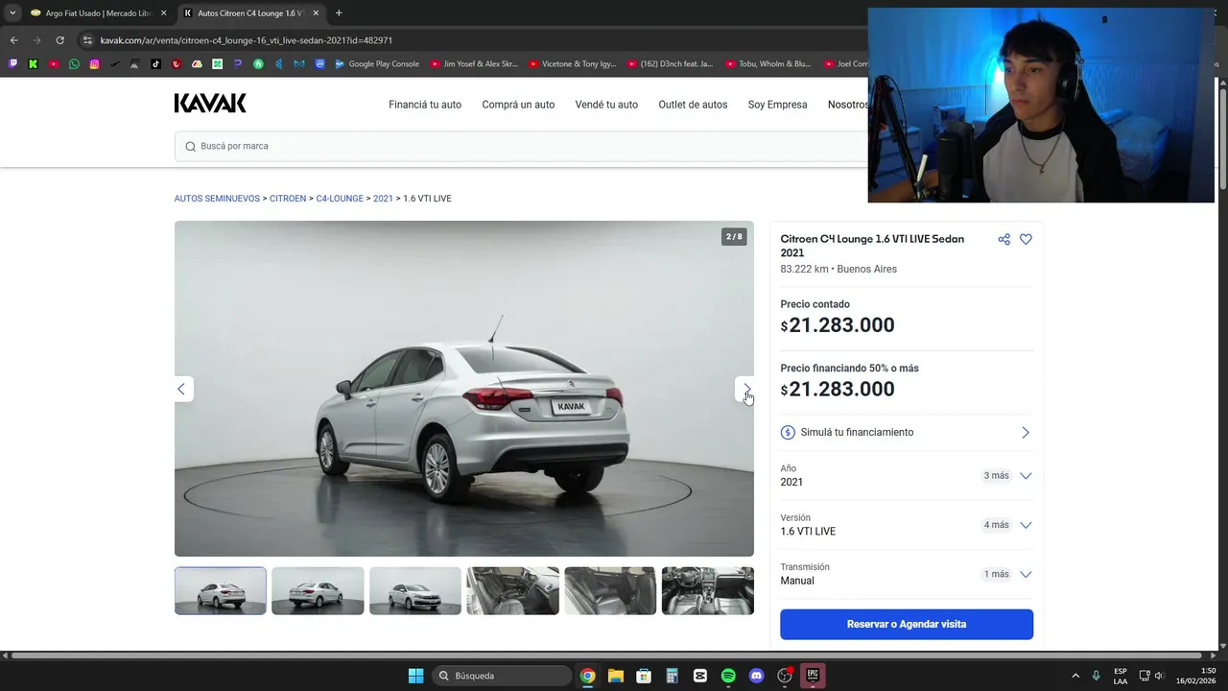The image size is (1228, 691).
Task: Open Windows Start menu
Action: click(415, 676)
